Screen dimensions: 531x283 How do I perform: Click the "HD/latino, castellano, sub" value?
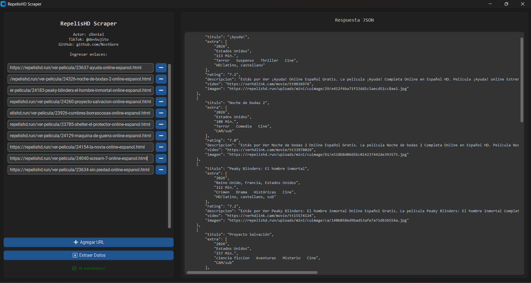tap(245, 197)
